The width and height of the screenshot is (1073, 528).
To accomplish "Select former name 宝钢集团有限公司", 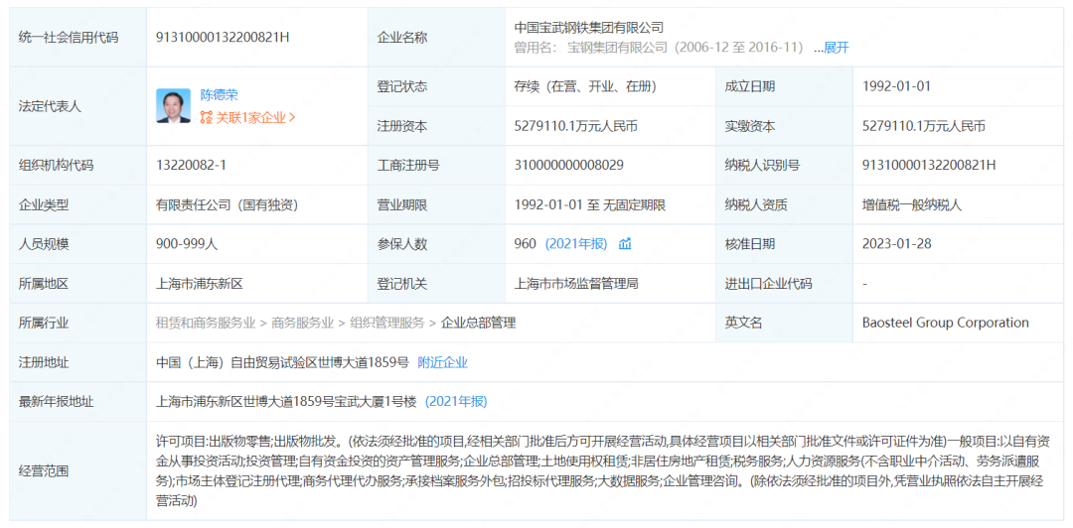I will pyautogui.click(x=617, y=48).
